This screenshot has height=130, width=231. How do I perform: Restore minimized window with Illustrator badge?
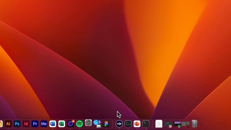point(186,124)
